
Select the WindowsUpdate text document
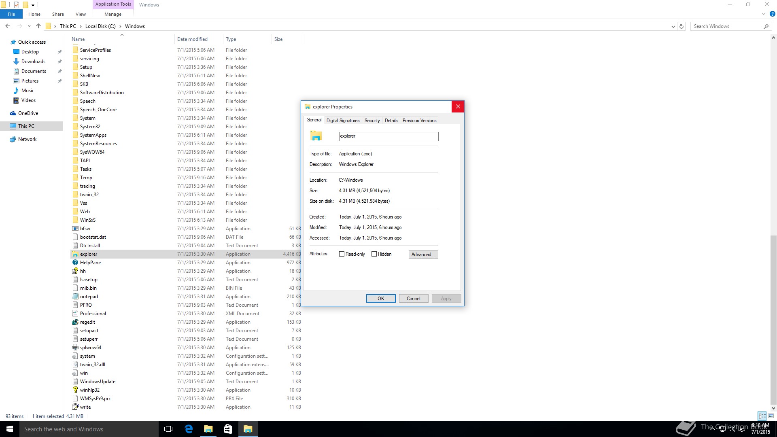point(98,382)
